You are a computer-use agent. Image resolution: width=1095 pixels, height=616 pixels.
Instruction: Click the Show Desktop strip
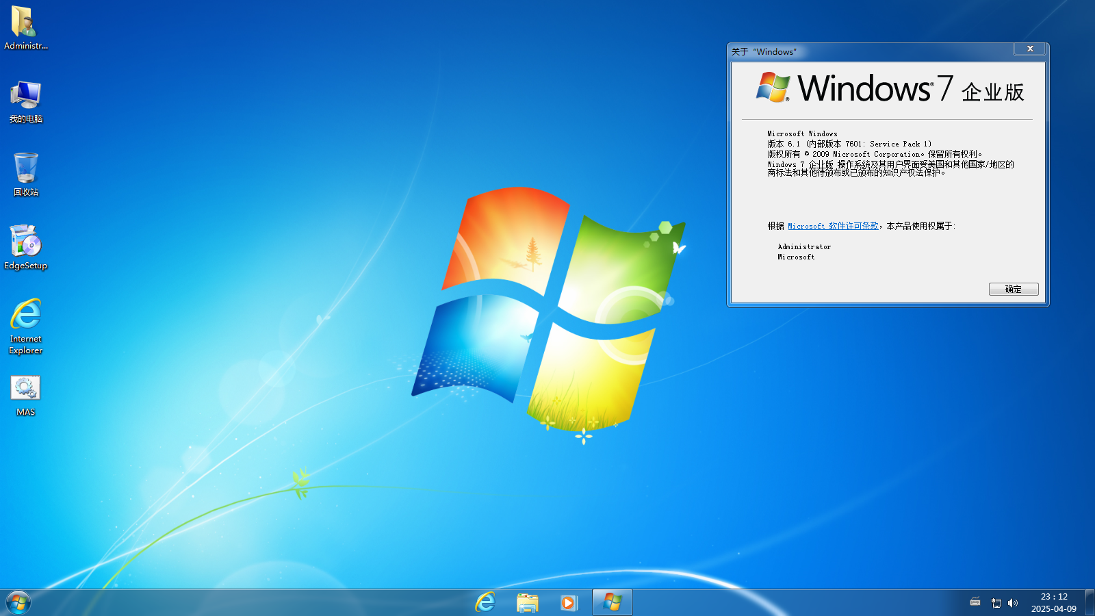tap(1090, 602)
